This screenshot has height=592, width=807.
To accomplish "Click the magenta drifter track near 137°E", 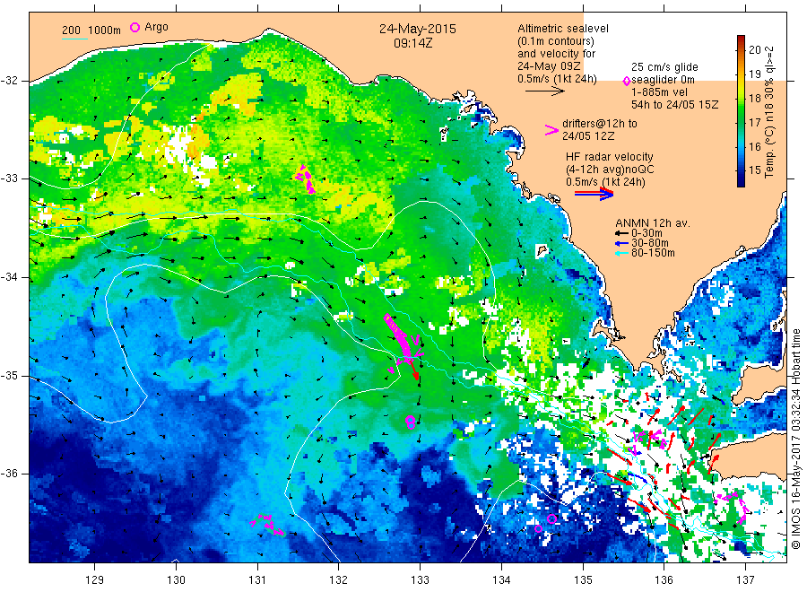I will click(733, 507).
